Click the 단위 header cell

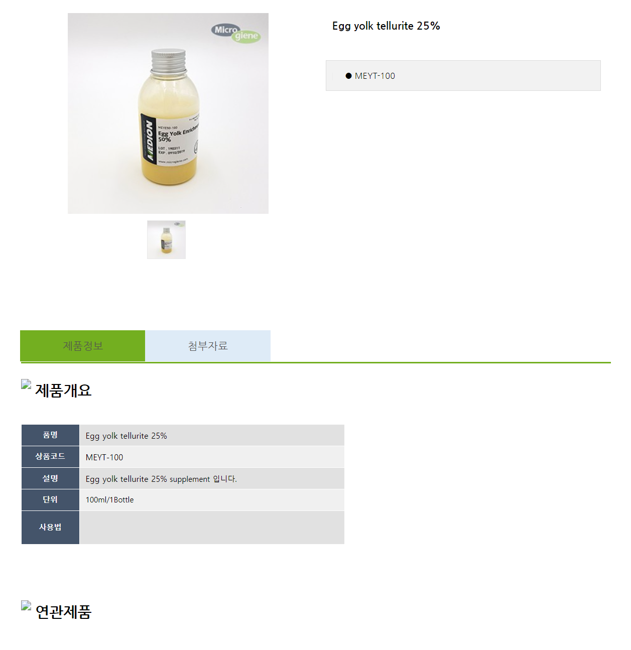tap(50, 499)
